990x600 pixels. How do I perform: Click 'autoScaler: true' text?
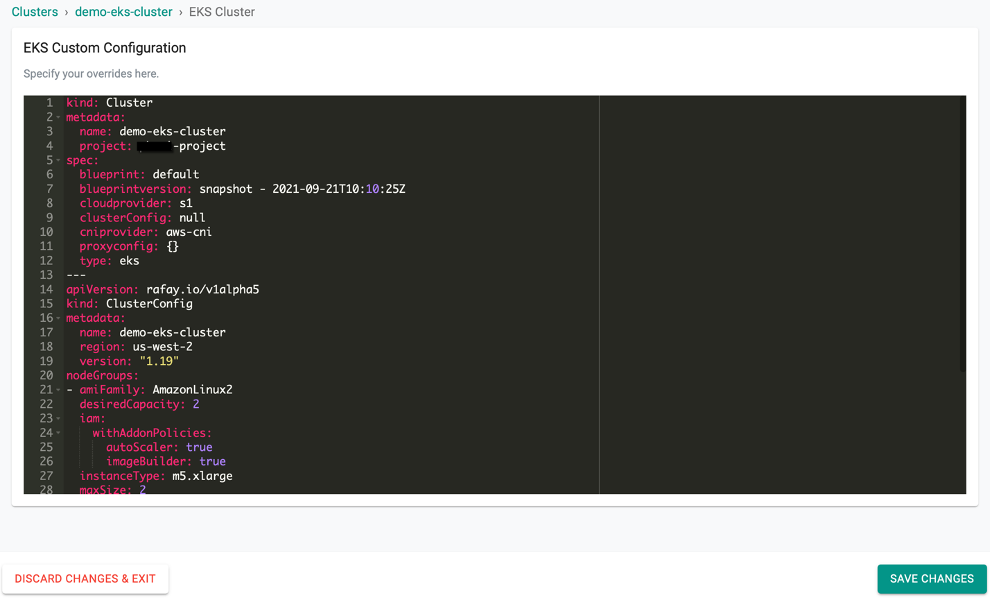159,448
